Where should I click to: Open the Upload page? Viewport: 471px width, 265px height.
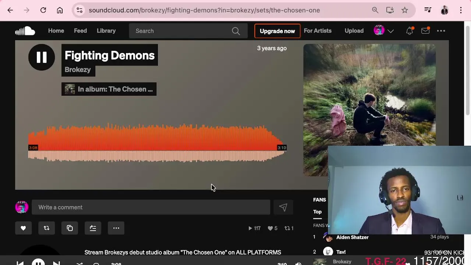point(354,31)
